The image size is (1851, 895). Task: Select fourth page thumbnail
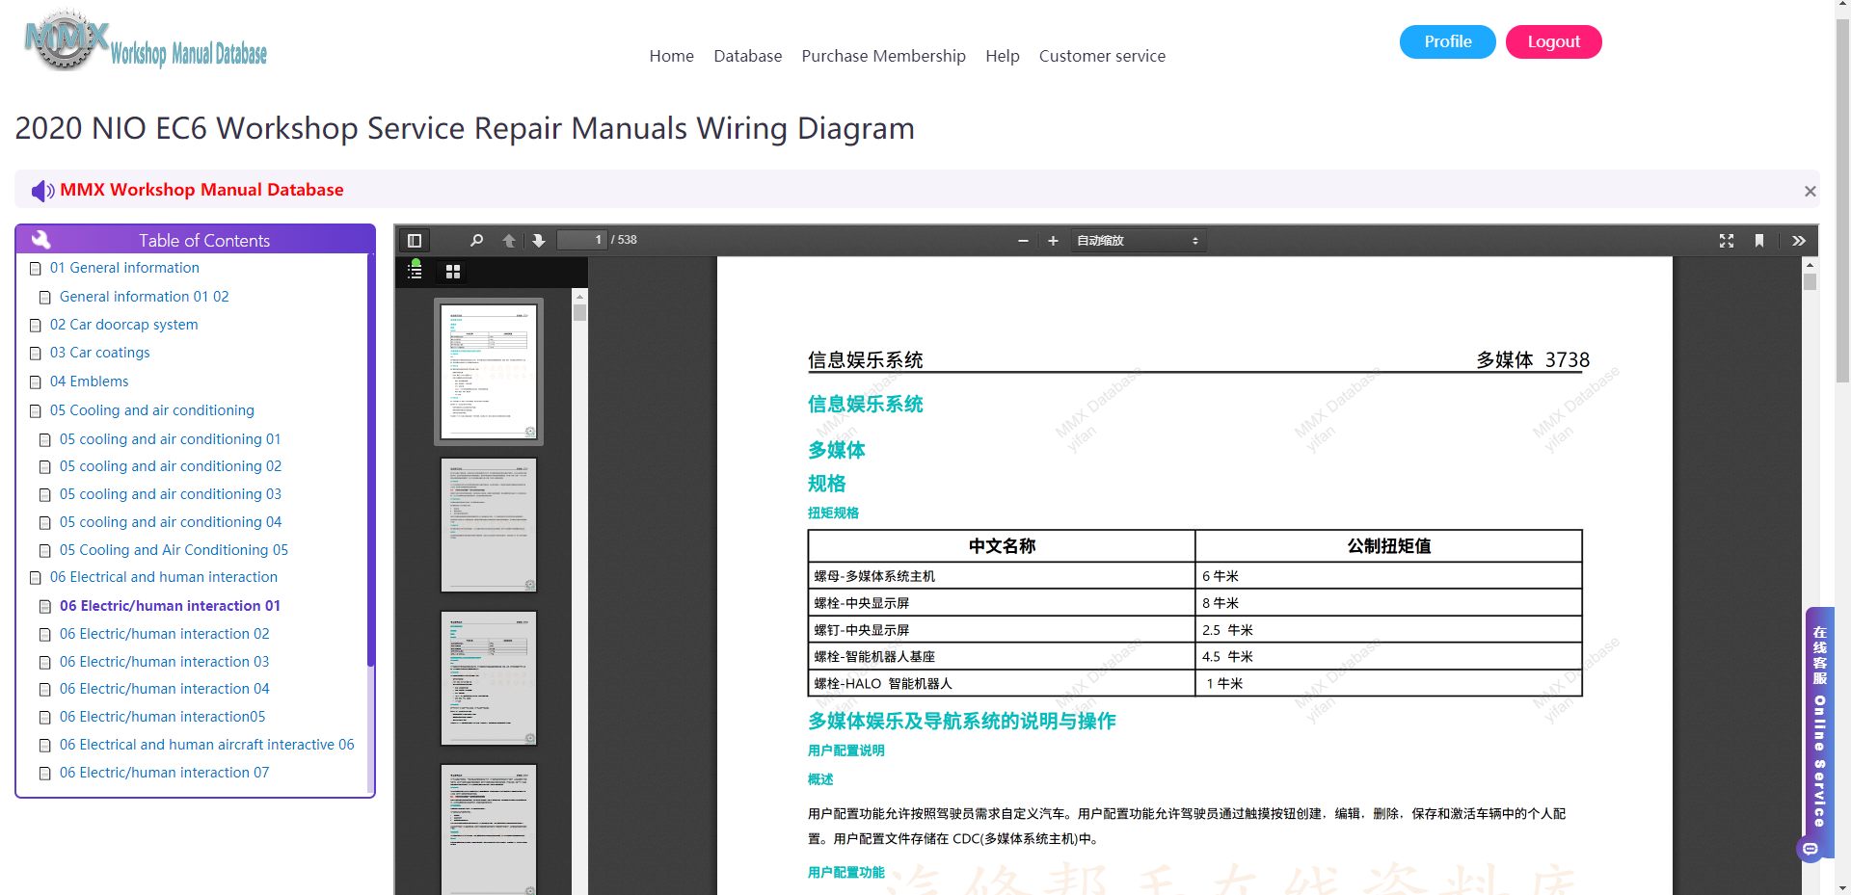[x=489, y=829]
